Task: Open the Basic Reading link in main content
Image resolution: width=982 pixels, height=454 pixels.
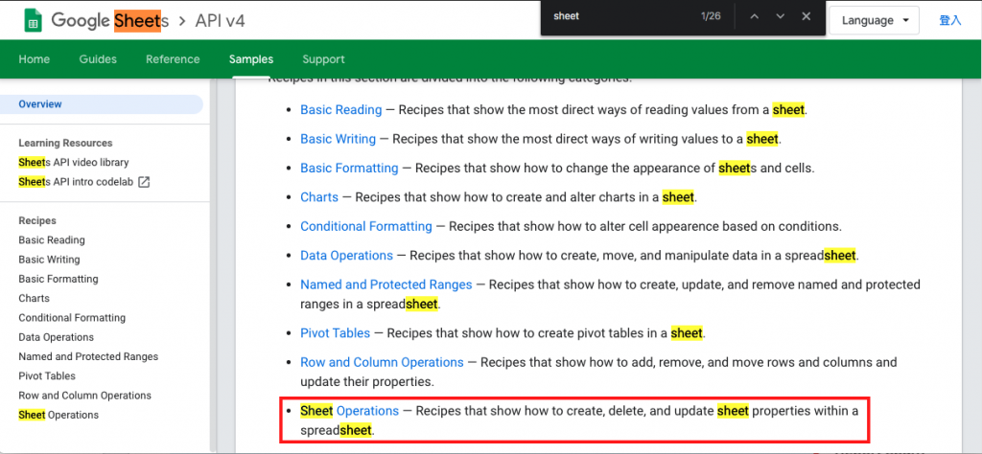Action: [x=341, y=110]
